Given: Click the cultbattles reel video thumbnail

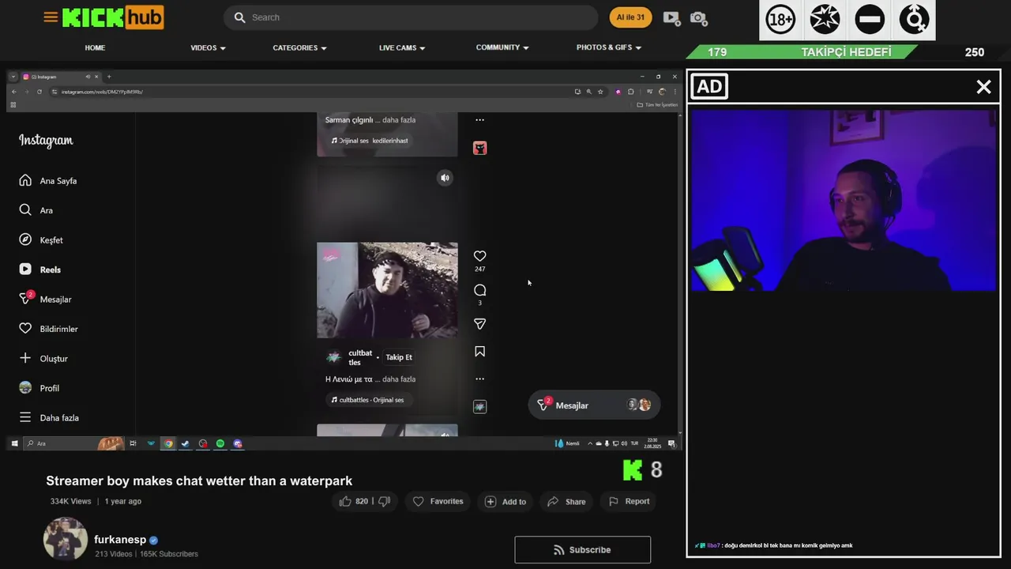Looking at the screenshot, I should coord(387,290).
